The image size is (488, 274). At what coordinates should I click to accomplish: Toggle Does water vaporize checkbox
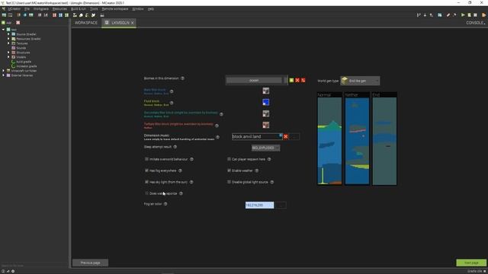146,193
